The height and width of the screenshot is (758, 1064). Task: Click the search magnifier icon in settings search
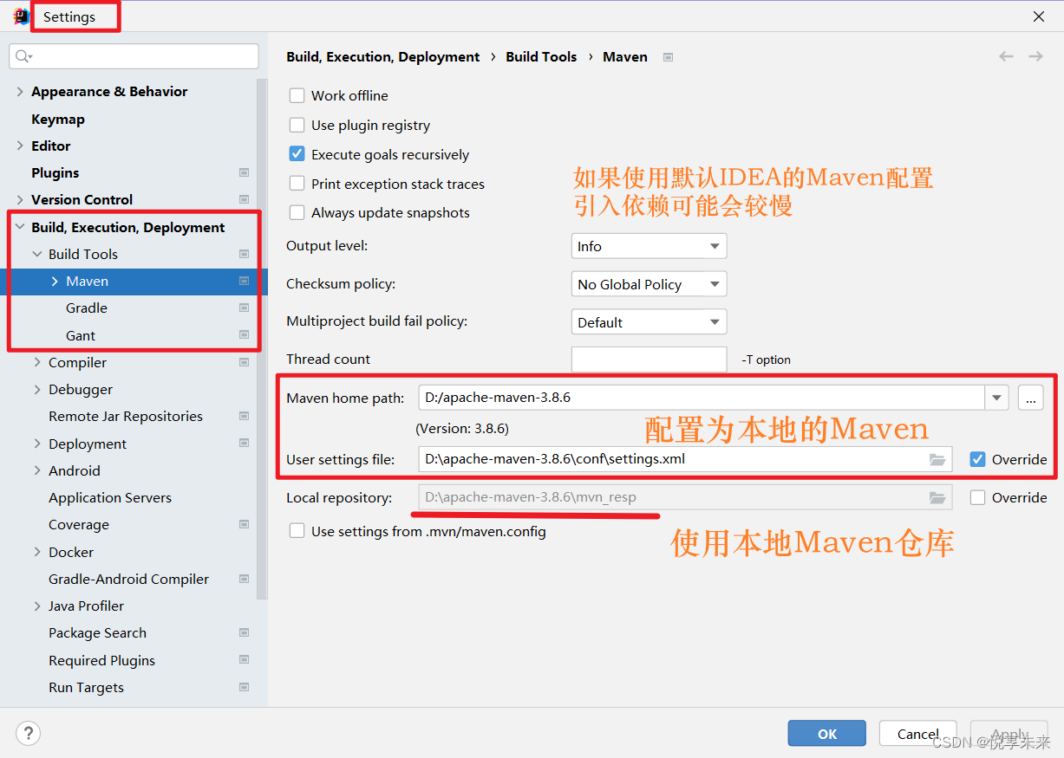(23, 56)
